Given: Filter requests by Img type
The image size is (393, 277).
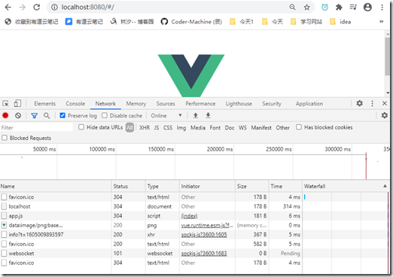Looking at the screenshot, I should click(x=181, y=128).
